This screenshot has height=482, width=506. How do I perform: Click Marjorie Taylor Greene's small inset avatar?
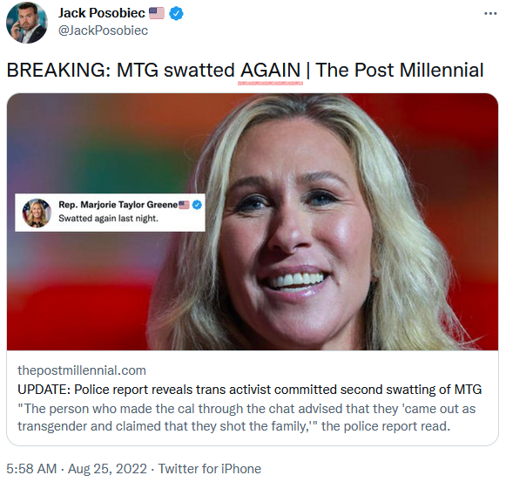37,213
